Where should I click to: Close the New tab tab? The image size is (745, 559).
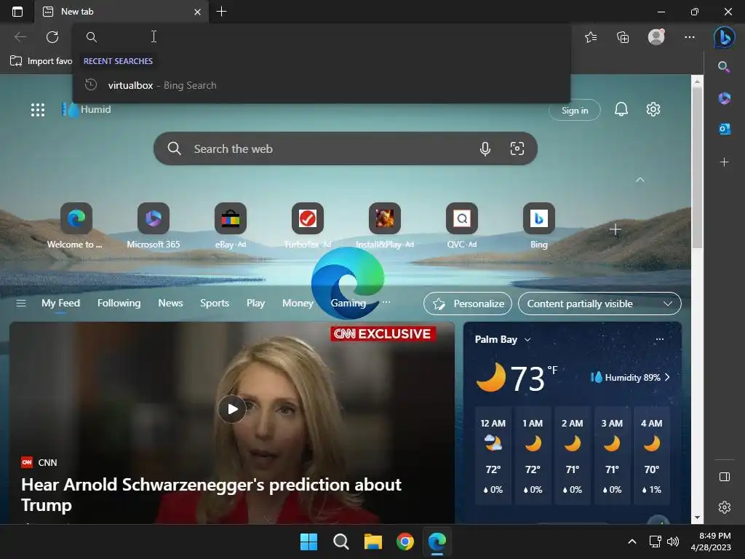197,12
